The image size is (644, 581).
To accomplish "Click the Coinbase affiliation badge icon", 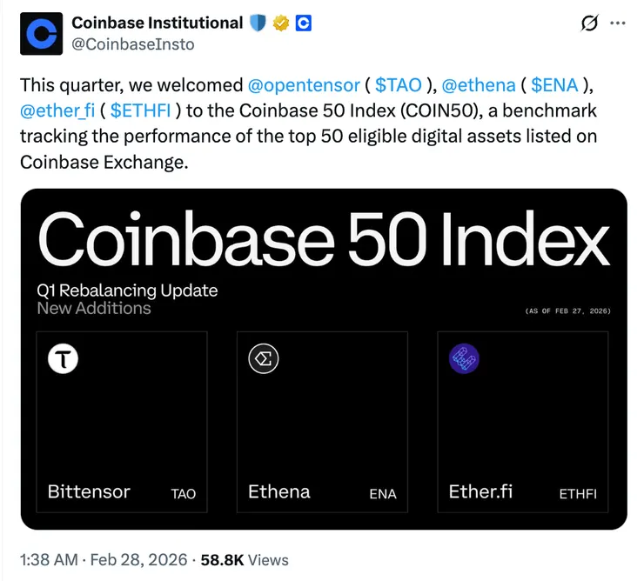I will tap(303, 23).
